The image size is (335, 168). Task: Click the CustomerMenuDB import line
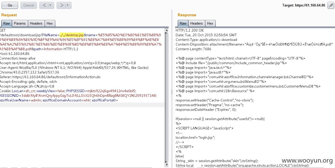[248, 86]
